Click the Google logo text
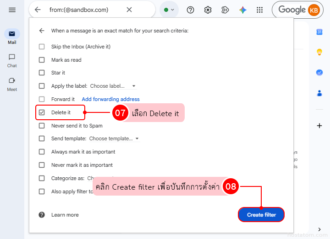The image size is (330, 239). point(292,10)
